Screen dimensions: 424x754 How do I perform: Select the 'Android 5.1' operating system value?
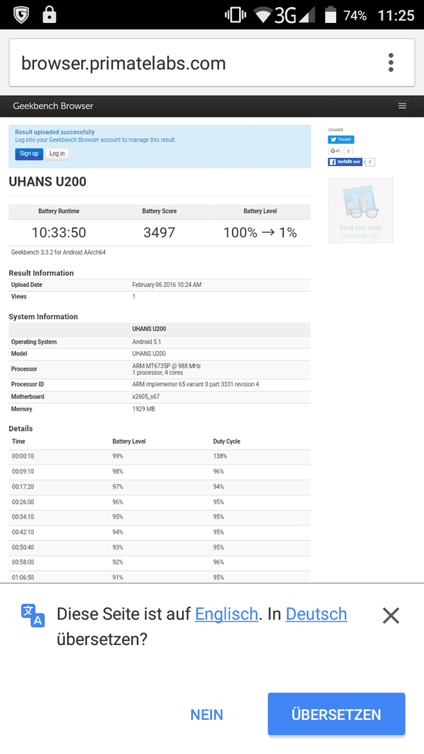pos(146,342)
